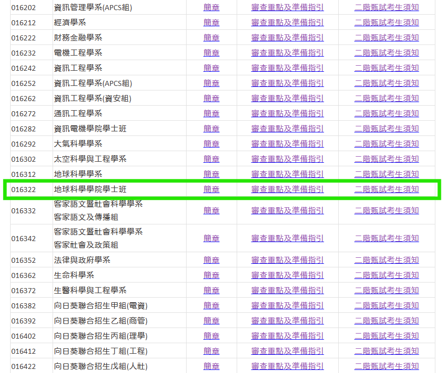Open 二階甄試考生須知 for 向日葵聯合招生乙組(商管)

click(x=386, y=321)
